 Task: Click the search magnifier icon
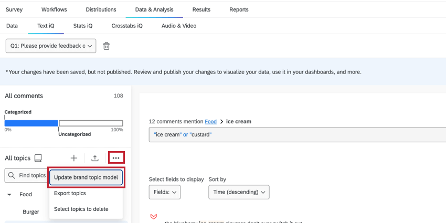[x=12, y=176]
